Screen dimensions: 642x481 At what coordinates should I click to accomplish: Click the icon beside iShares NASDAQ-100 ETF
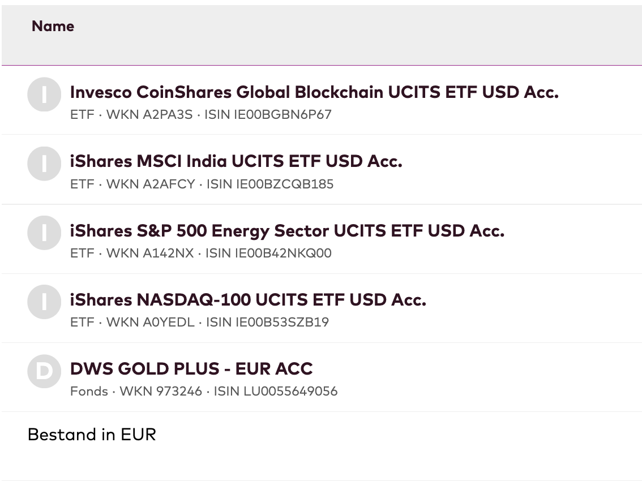click(x=44, y=302)
